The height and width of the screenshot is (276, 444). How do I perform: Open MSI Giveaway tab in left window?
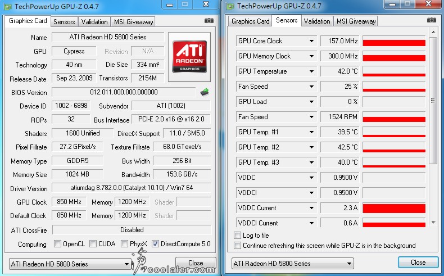[133, 22]
